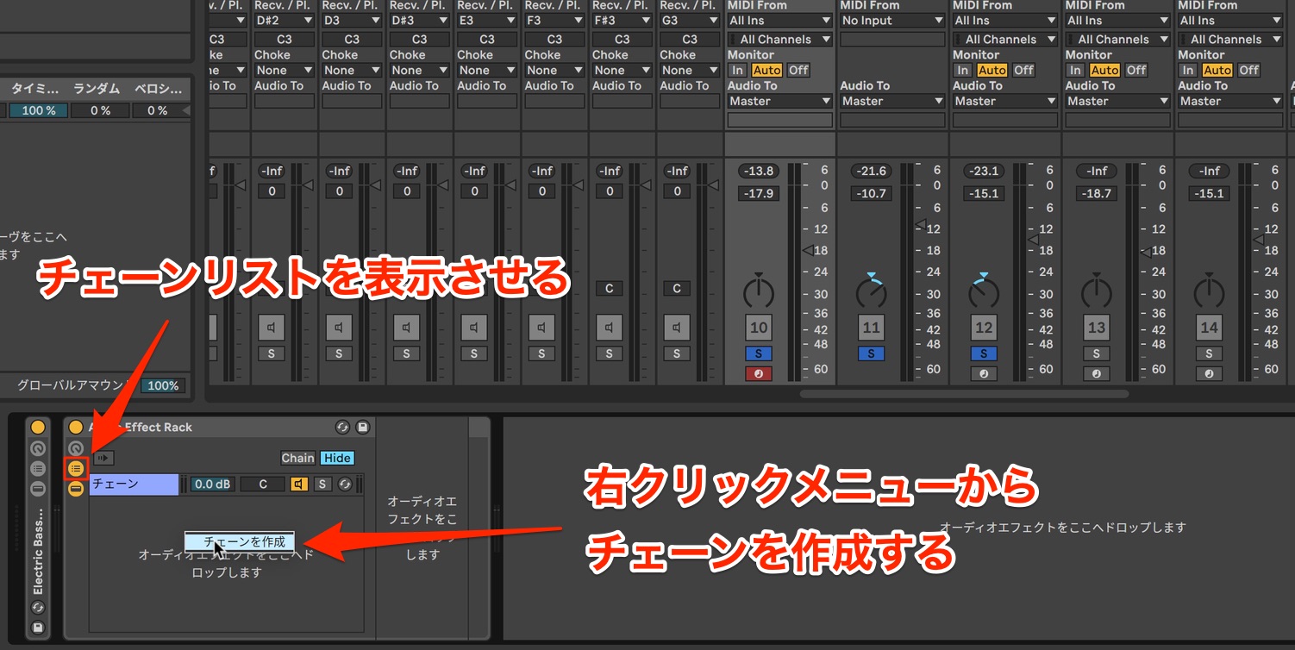Click track 10 volume fader handle
Viewport: 1295px width, 650px height.
(x=808, y=250)
